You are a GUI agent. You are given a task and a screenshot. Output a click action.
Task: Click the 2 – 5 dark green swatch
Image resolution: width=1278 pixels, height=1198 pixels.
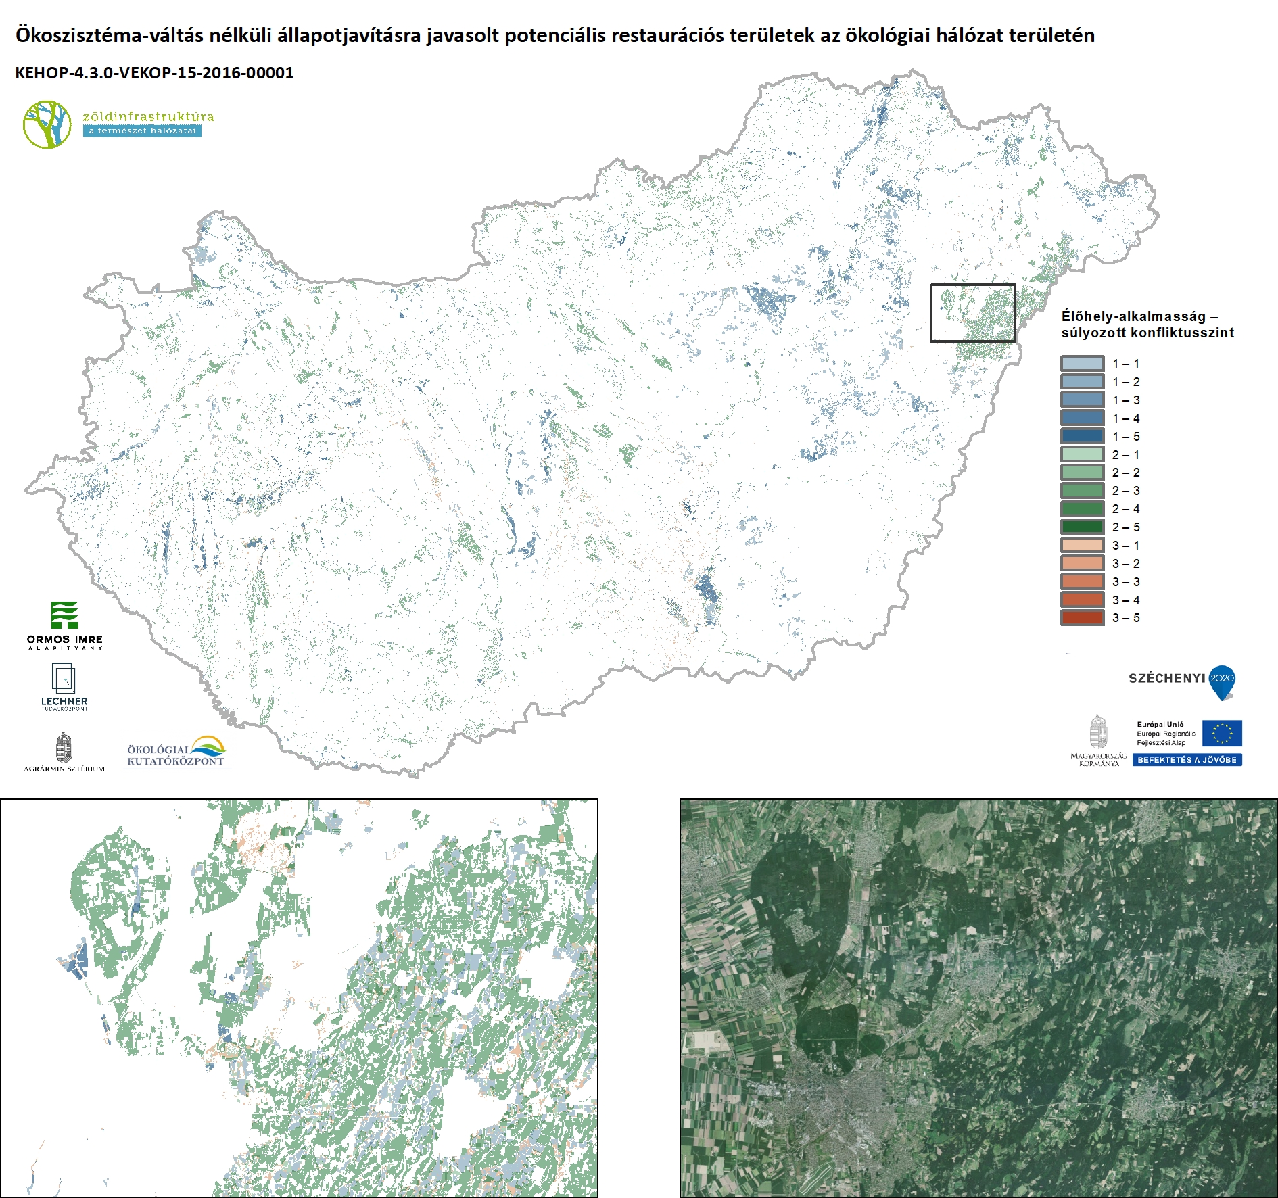[x=1082, y=527]
